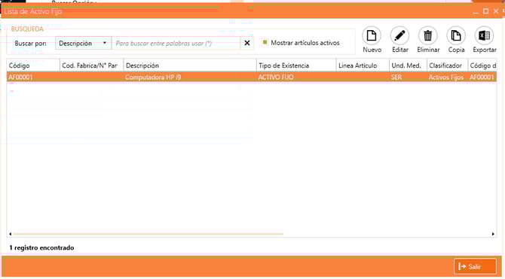505x279 pixels.
Task: Select the Computadora HP i9 description cell
Action: tap(190, 77)
